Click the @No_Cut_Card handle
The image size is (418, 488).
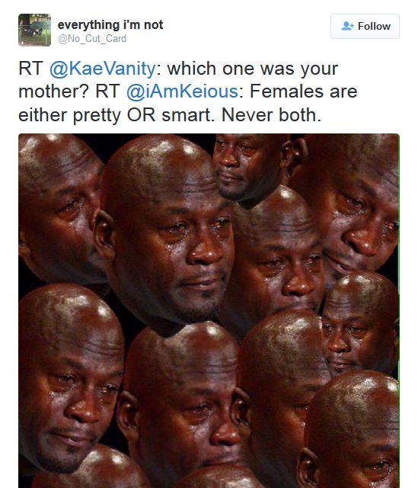pyautogui.click(x=92, y=39)
